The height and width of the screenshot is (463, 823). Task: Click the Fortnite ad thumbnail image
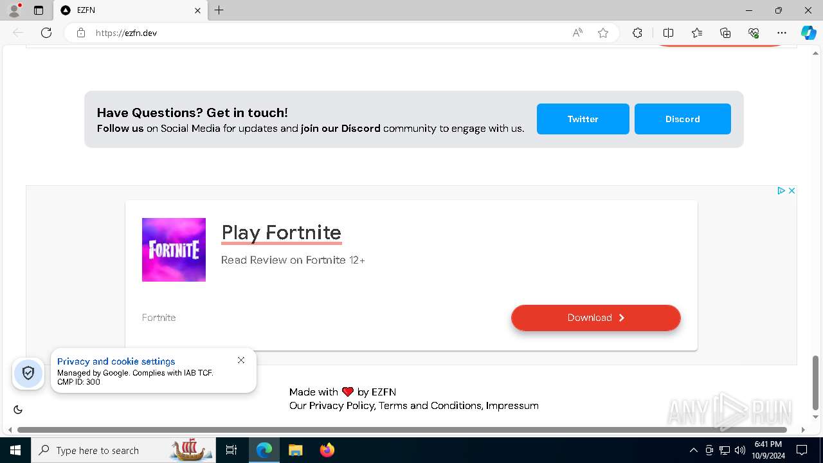tap(174, 250)
